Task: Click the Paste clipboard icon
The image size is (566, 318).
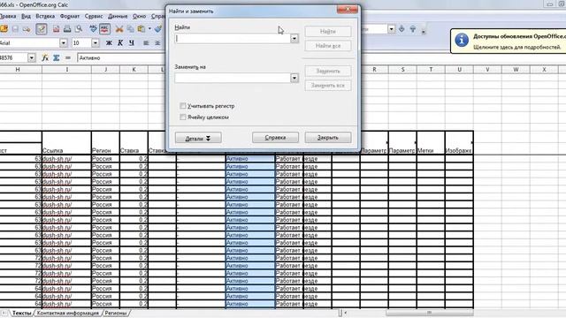Action: [141, 29]
